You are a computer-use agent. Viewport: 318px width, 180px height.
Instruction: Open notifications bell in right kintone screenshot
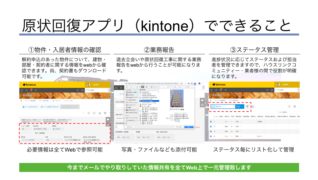[221, 90]
